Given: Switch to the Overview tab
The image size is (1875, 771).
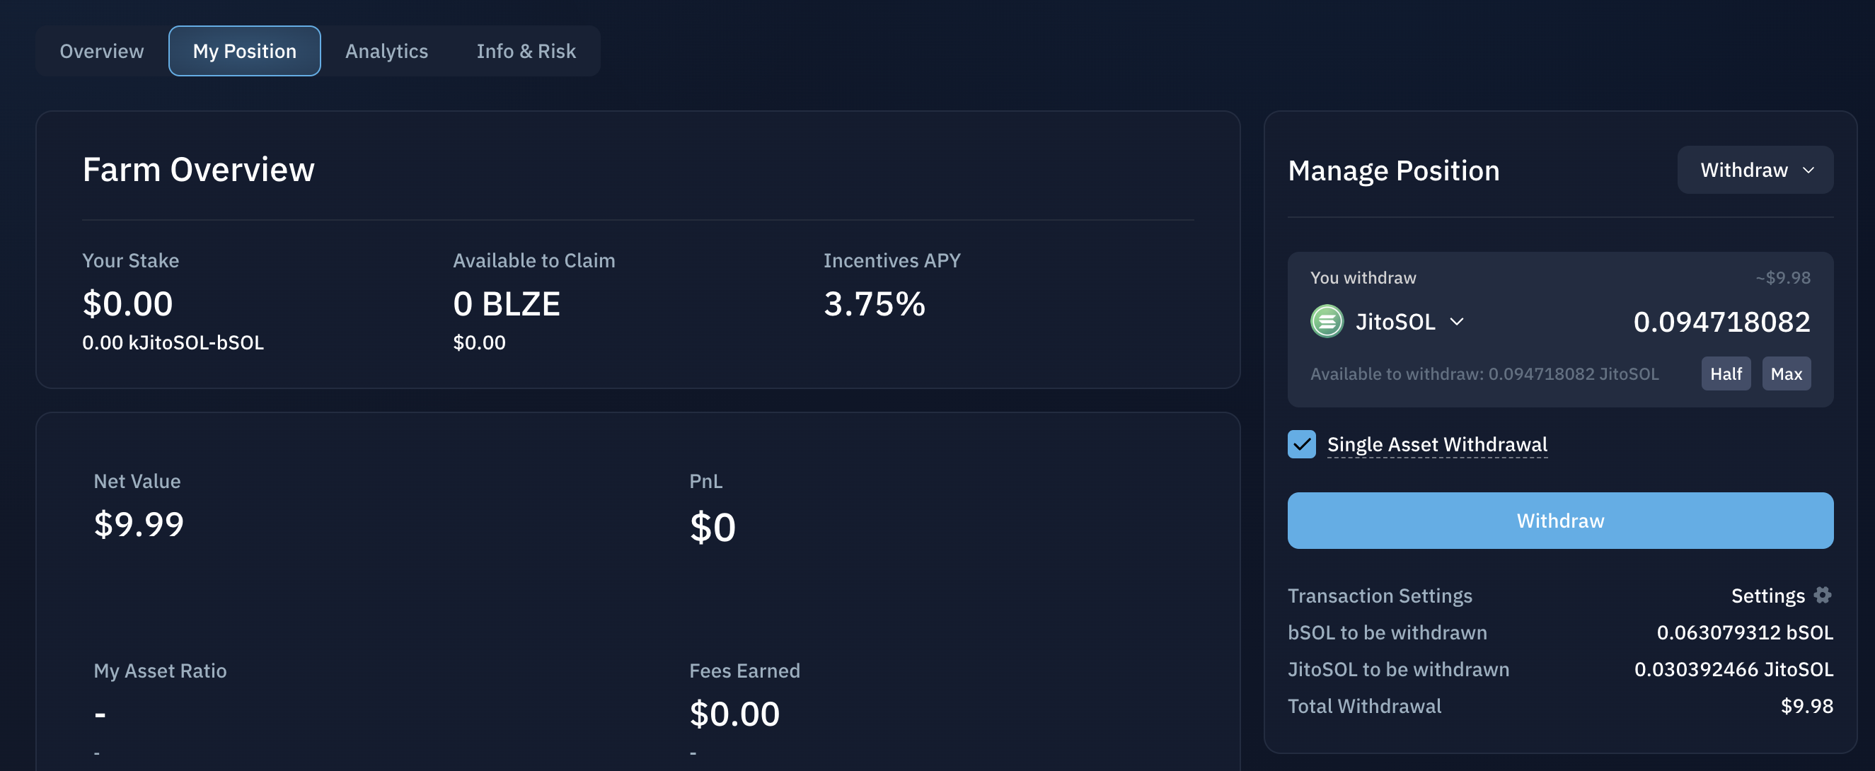Looking at the screenshot, I should tap(102, 51).
